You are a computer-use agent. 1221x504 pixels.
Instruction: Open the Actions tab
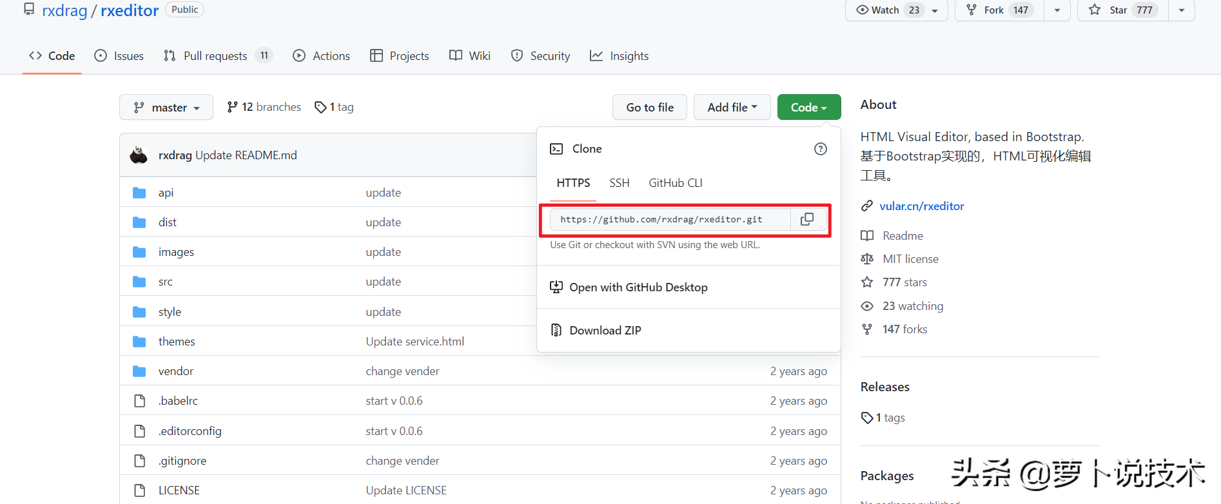[x=321, y=56]
